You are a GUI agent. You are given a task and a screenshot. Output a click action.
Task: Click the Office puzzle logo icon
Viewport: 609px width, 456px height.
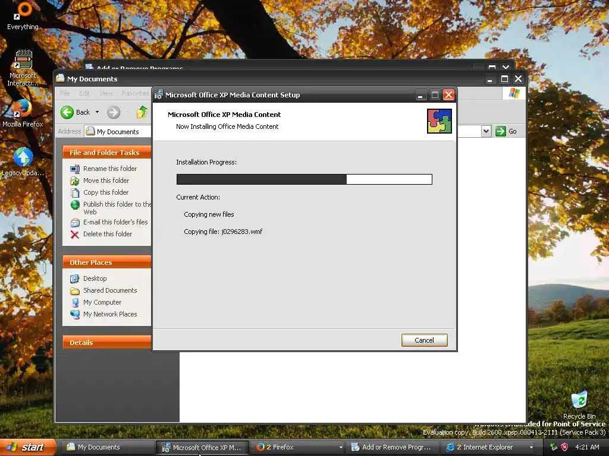click(x=440, y=121)
